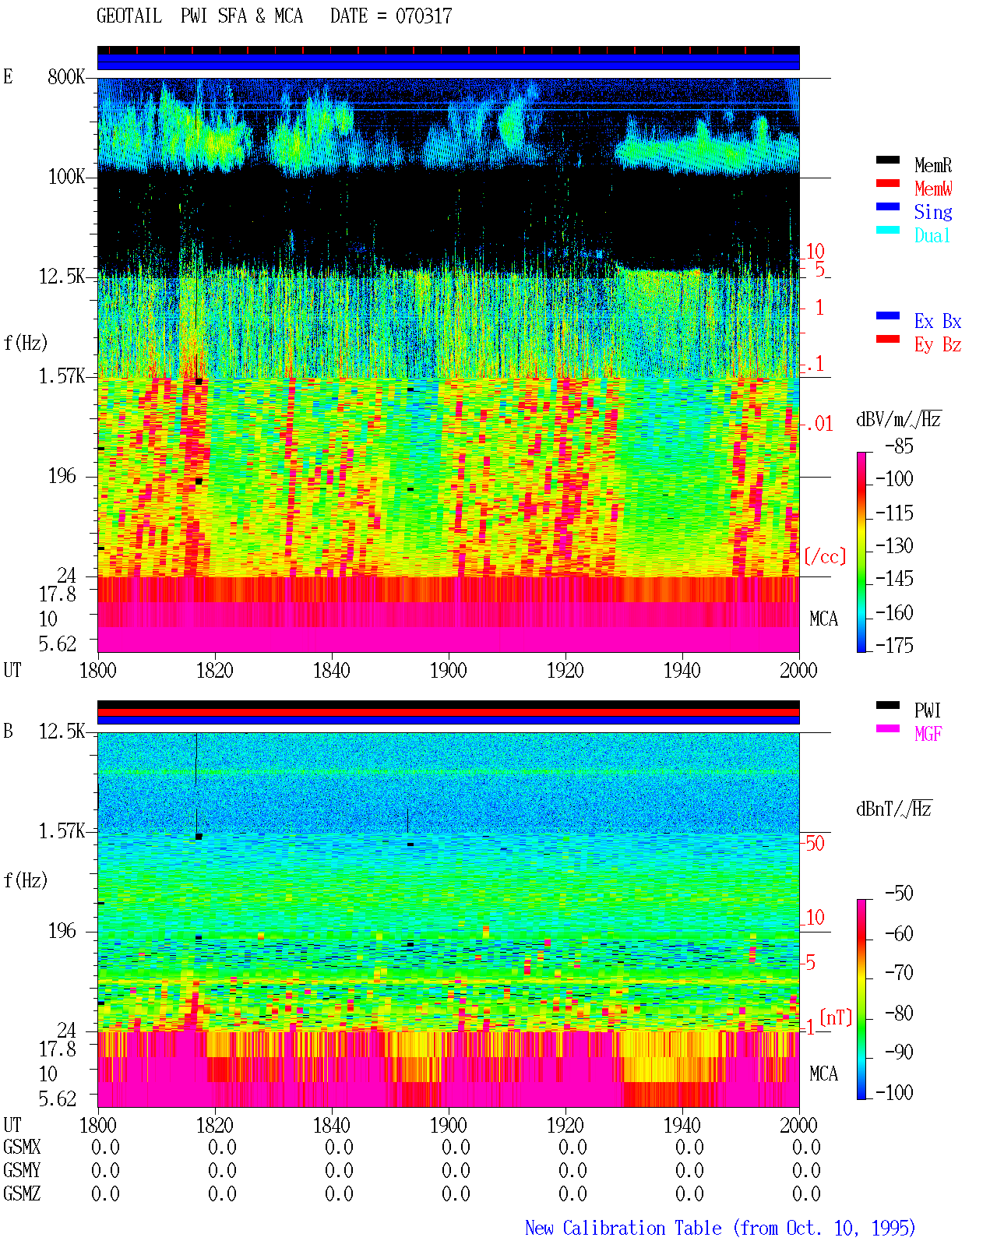Viewport: 997px width, 1241px height.
Task: Click the '-130' color bar tick label
Action: [x=894, y=545]
